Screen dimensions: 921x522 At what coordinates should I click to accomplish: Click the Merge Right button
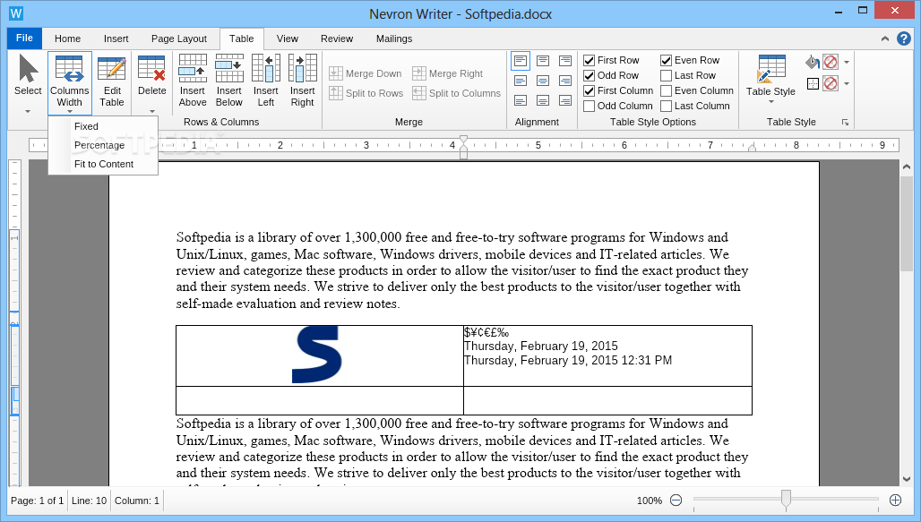pyautogui.click(x=448, y=73)
